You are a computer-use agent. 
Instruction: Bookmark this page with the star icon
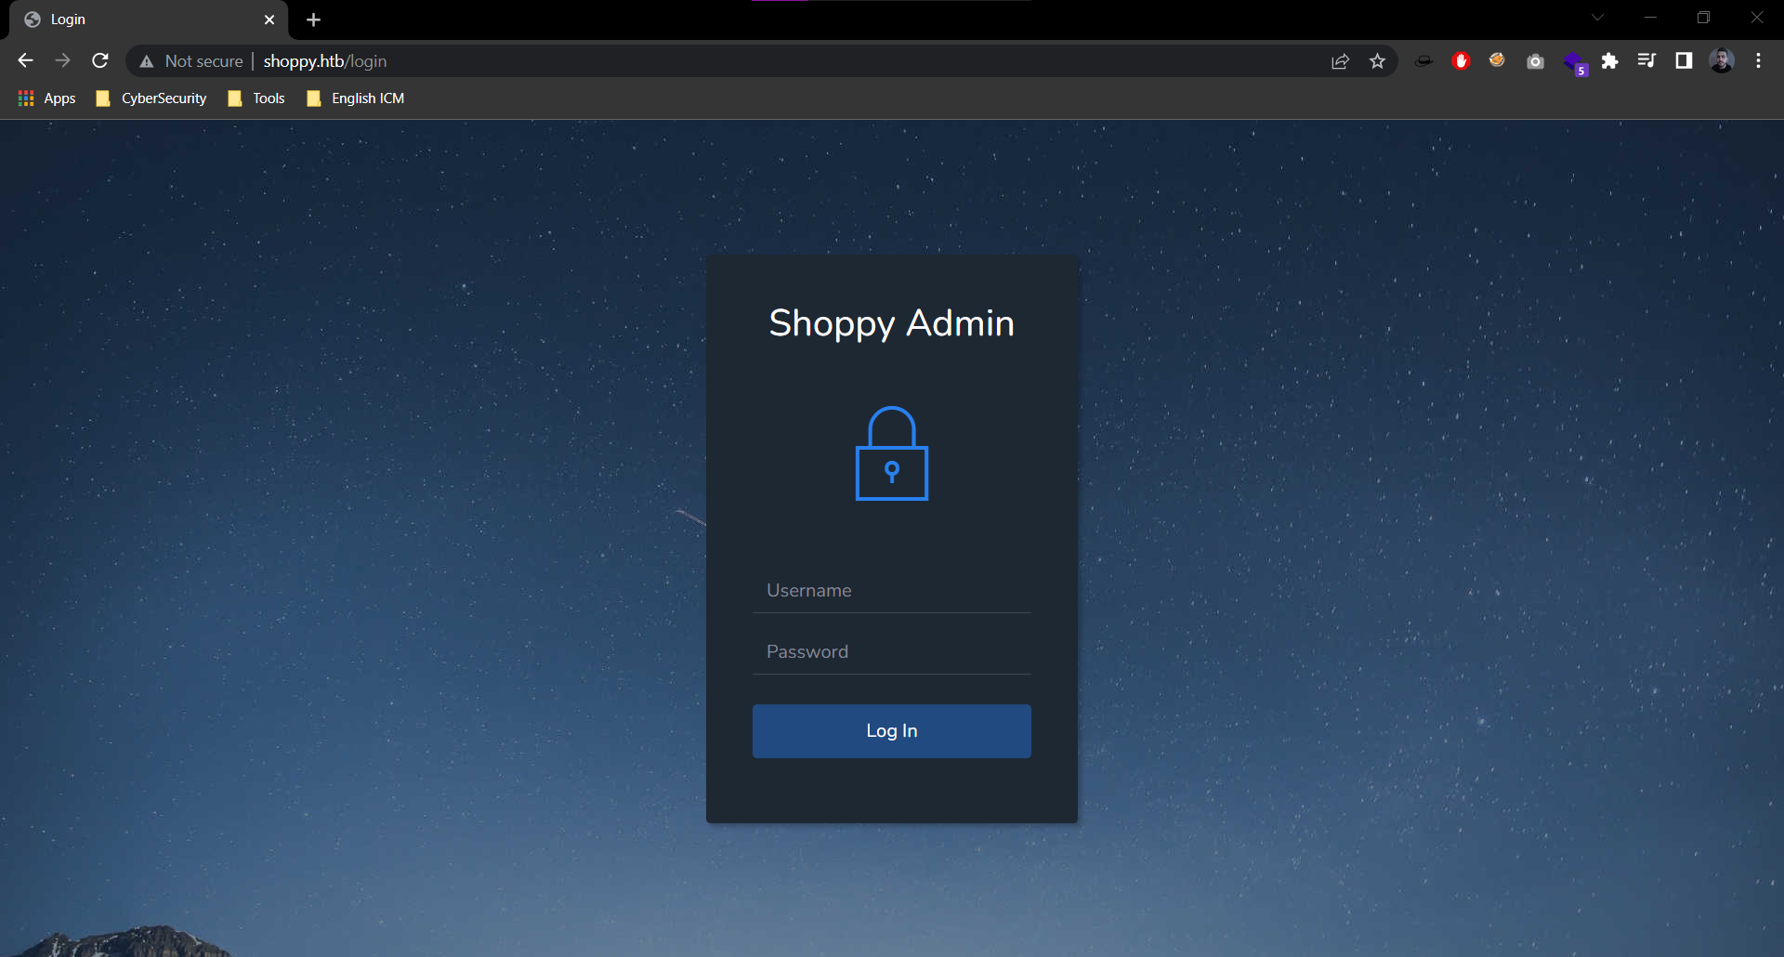point(1377,61)
